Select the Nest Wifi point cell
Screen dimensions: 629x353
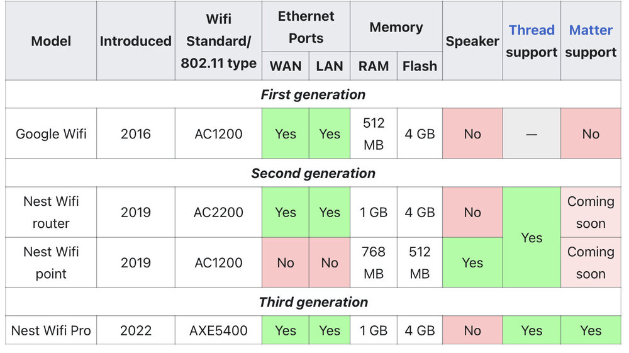click(x=51, y=262)
